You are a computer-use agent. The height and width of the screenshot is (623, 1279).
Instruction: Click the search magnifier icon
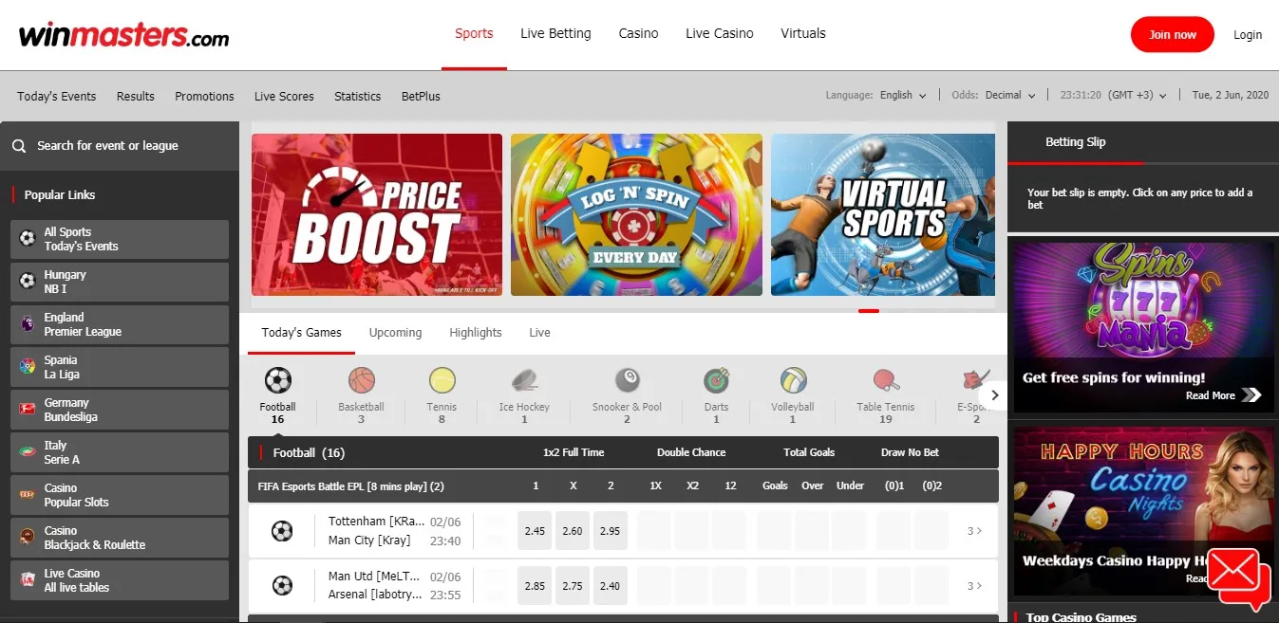(19, 146)
